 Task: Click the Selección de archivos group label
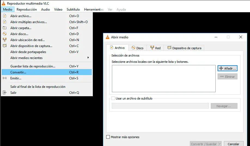pos(125,55)
